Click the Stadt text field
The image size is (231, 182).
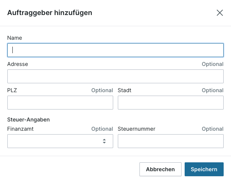[171, 103]
